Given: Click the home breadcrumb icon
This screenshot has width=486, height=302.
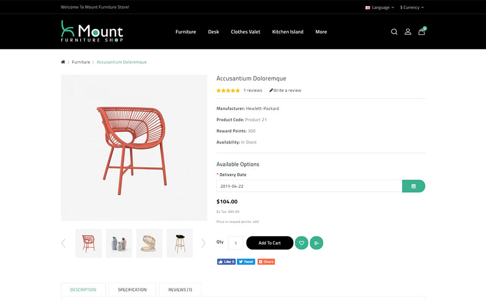Looking at the screenshot, I should coord(63,62).
